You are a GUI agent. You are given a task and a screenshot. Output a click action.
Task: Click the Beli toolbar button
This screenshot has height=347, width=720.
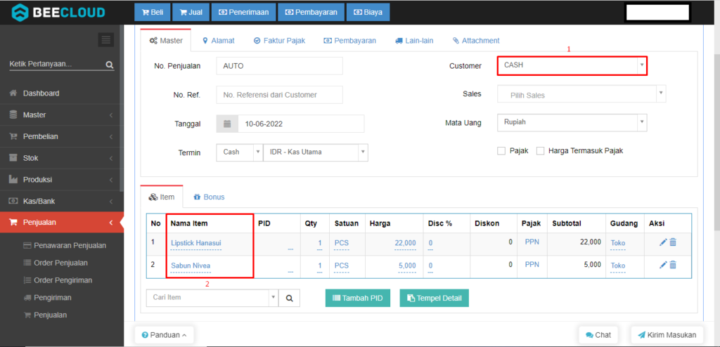(153, 13)
